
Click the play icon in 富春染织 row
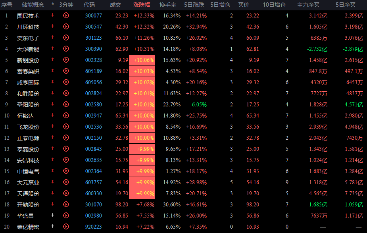pyautogui.click(x=66, y=71)
